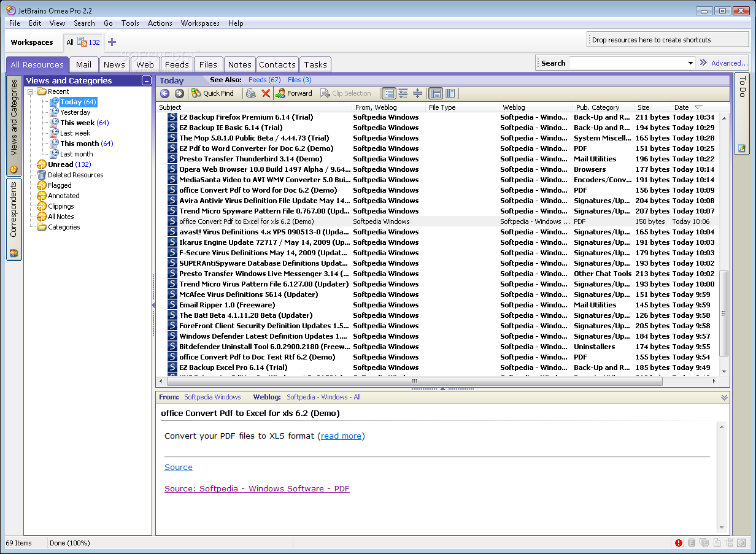The image size is (756, 554).
Task: Switch to the Feeds tab
Action: pos(177,64)
